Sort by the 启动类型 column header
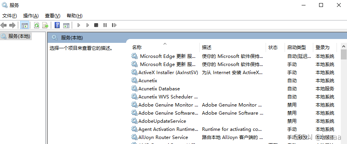The height and width of the screenshot is (144, 347). tap(297, 47)
